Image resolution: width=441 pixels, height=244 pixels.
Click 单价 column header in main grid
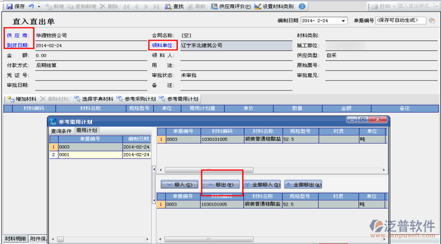click(x=248, y=109)
